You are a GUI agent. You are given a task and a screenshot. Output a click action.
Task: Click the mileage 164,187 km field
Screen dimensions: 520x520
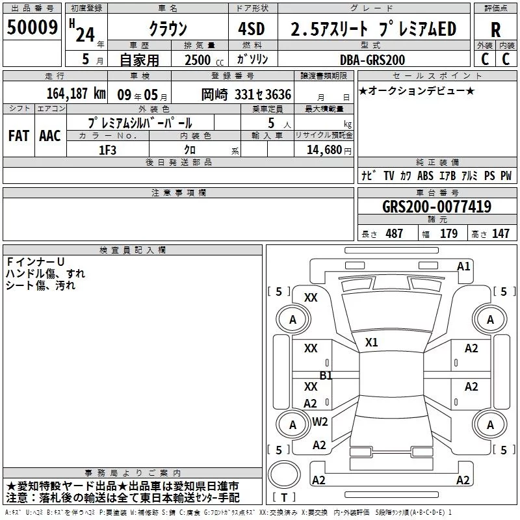click(55, 94)
